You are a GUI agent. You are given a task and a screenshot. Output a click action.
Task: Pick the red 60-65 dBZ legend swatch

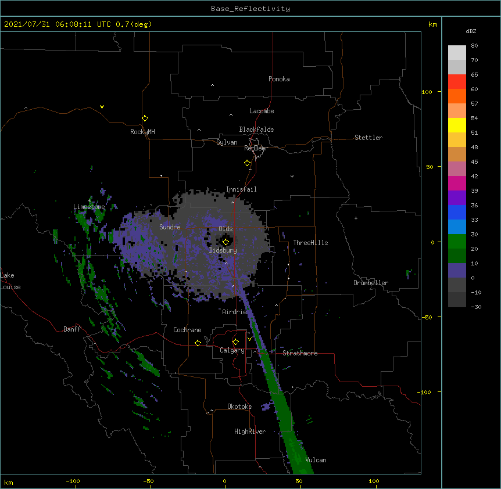click(457, 82)
